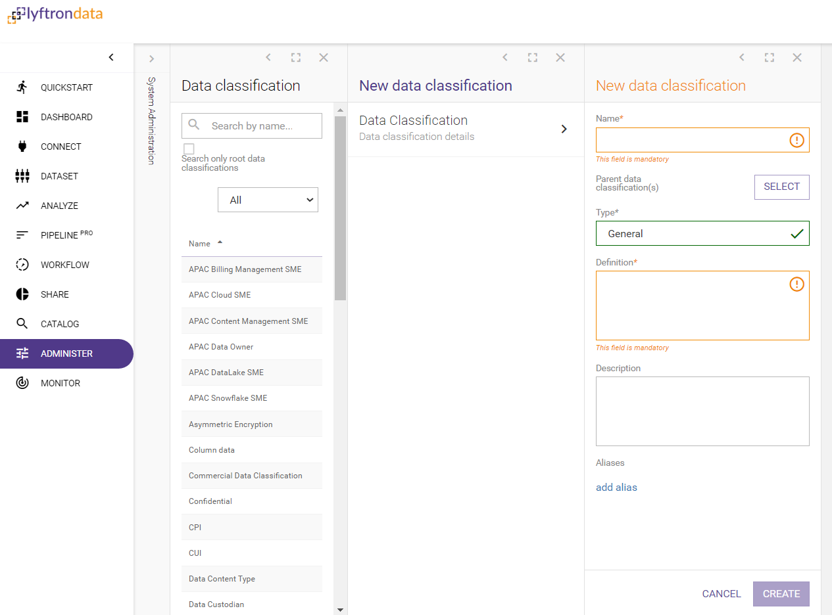
Task: Select Commercial Data Classification row
Action: pos(252,476)
